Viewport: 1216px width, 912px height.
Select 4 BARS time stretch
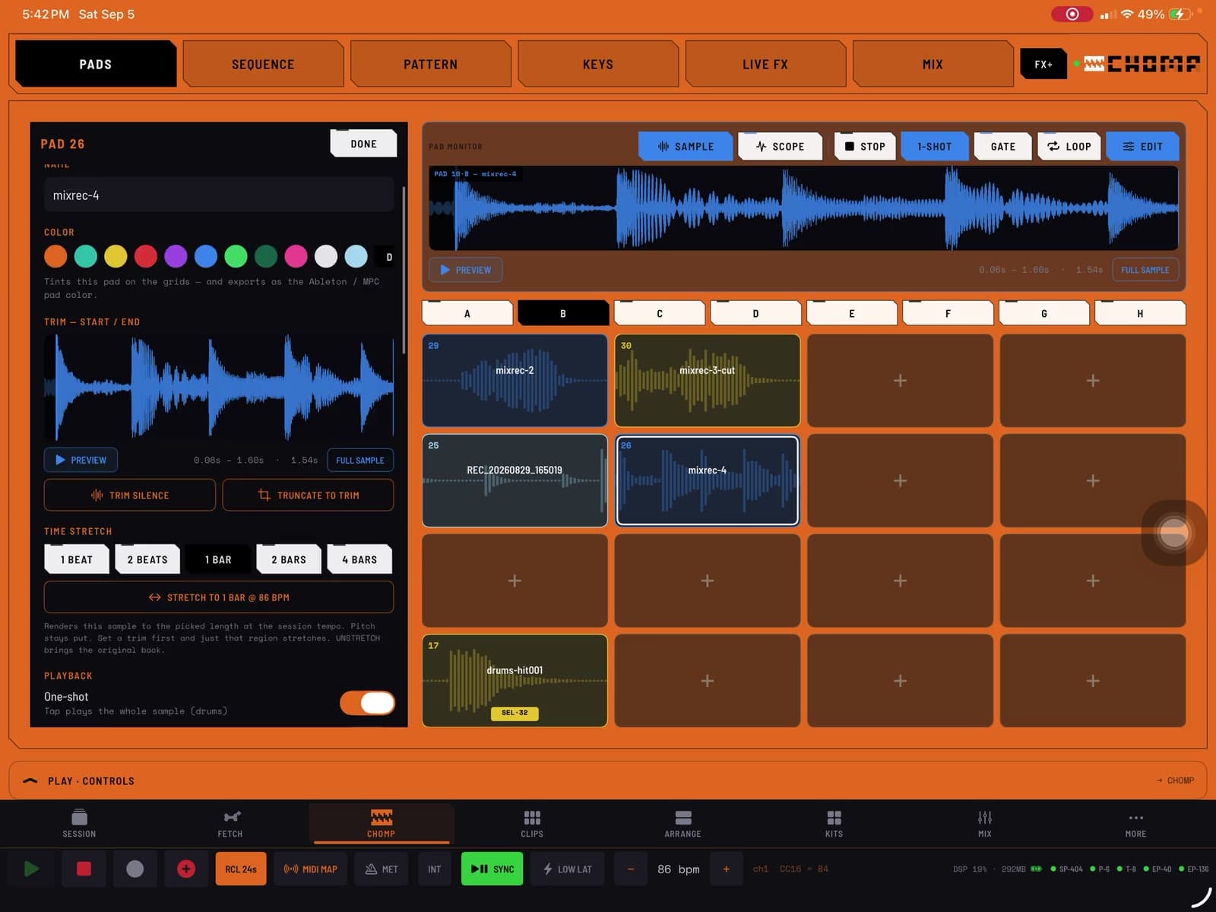[359, 559]
